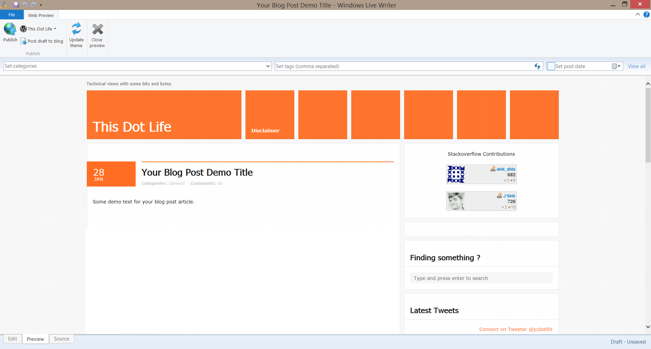Click the Undo arrow in quick access toolbar

[24, 5]
